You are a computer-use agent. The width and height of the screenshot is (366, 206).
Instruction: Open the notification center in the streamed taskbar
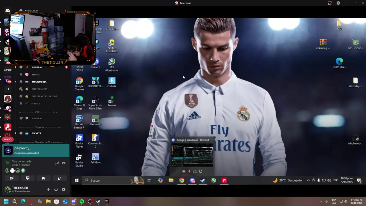pos(359,180)
